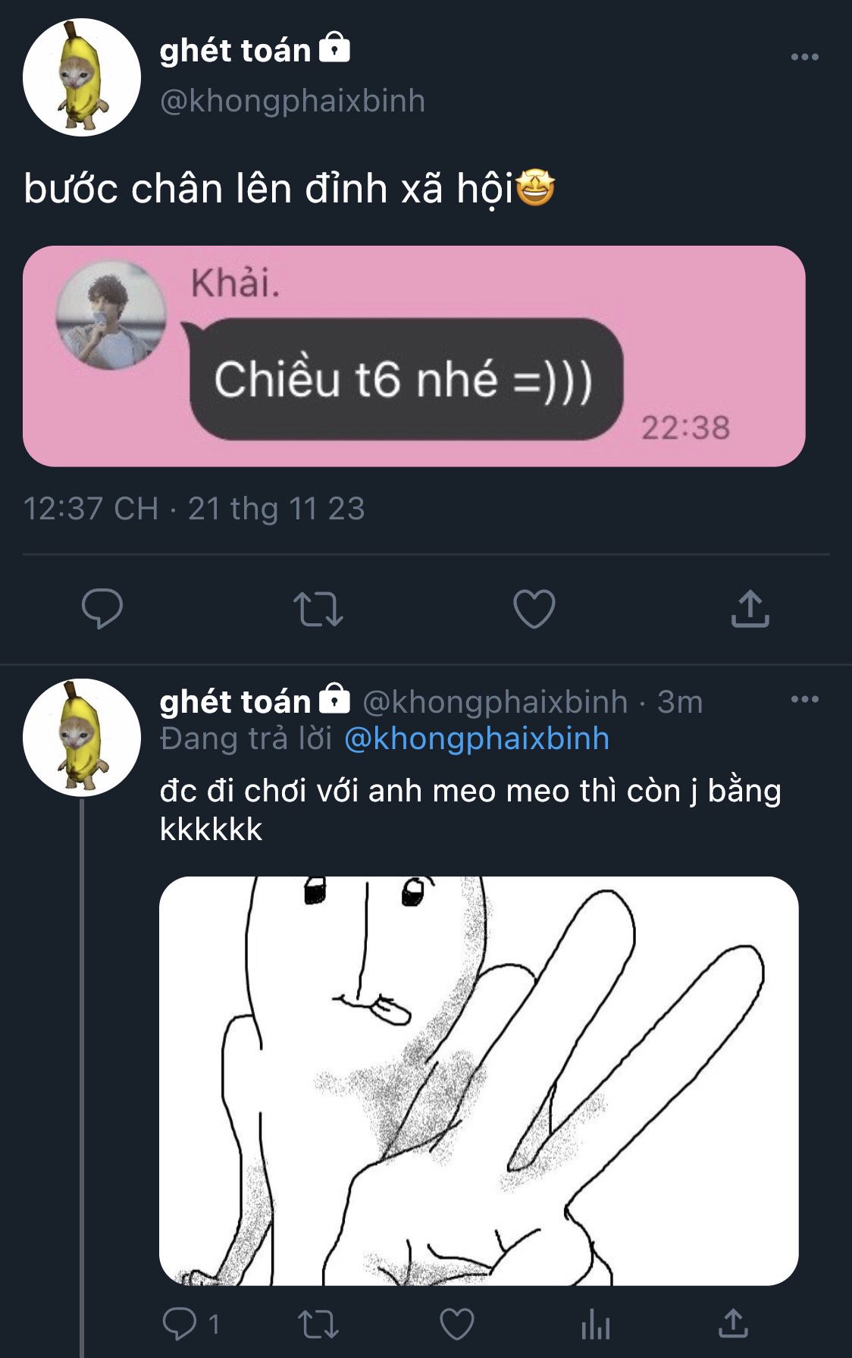Open more options on the main tweet

tap(804, 57)
